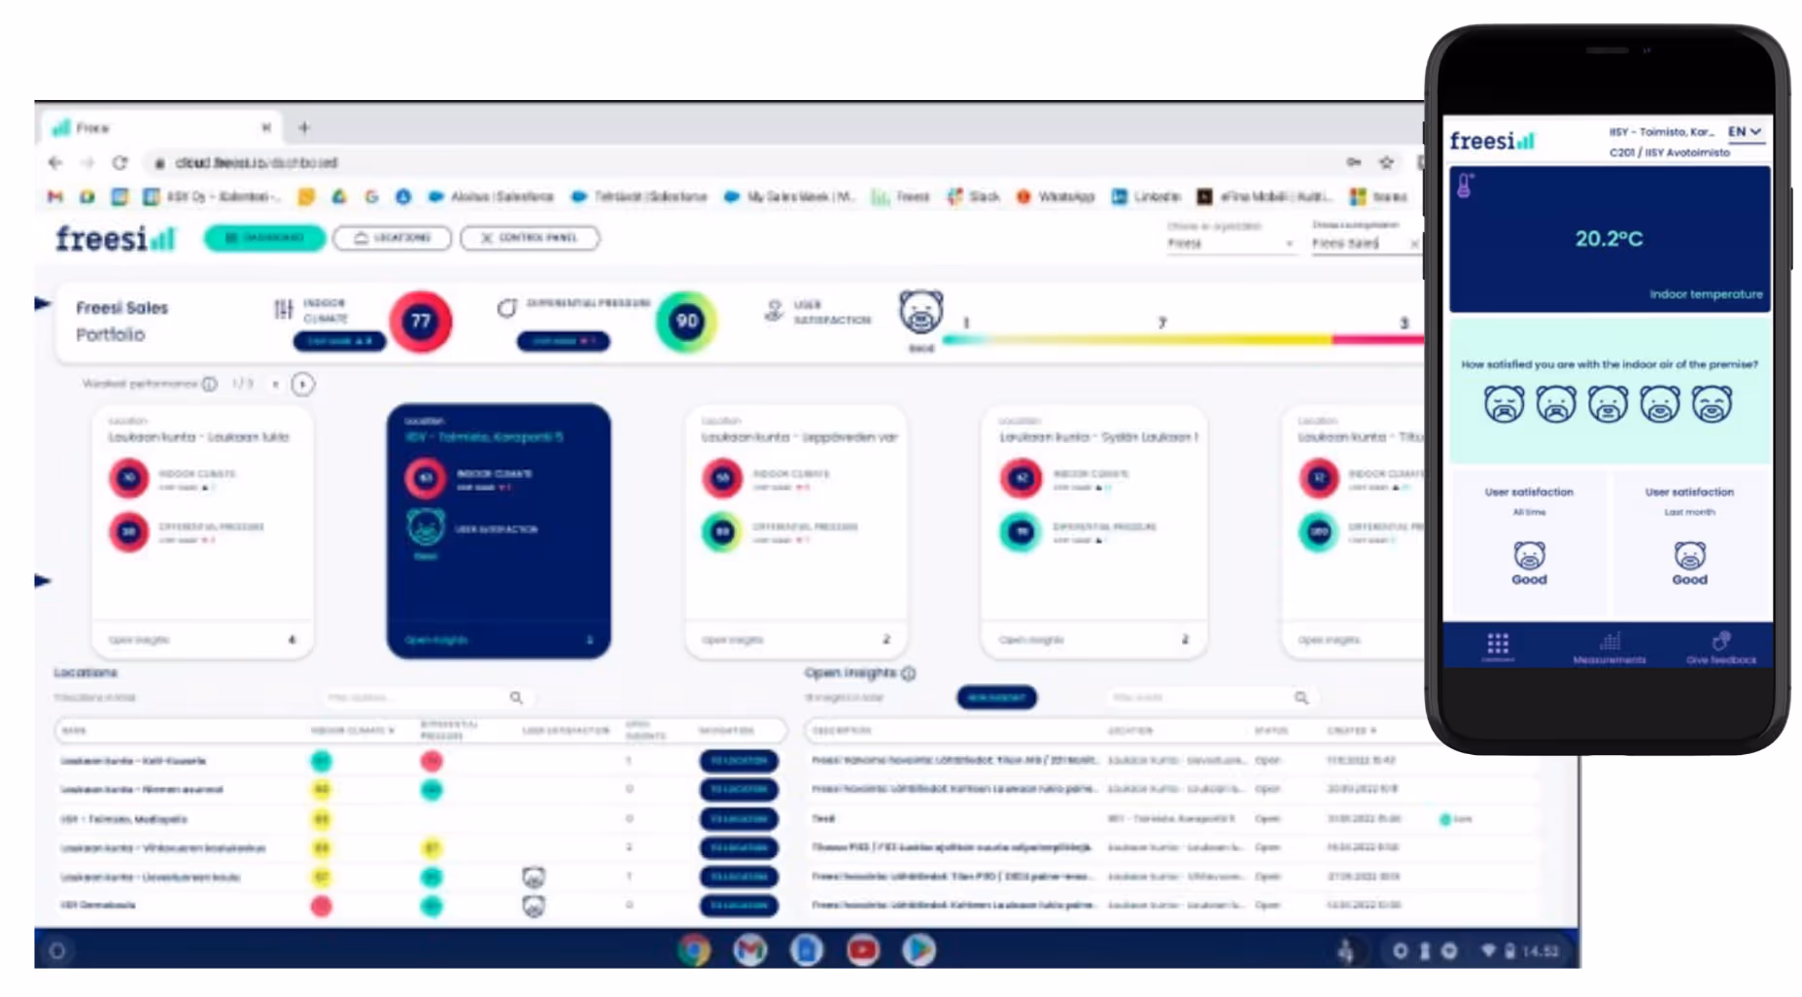1802x997 pixels.
Task: Open YouTube from the shelf
Action: 862,949
